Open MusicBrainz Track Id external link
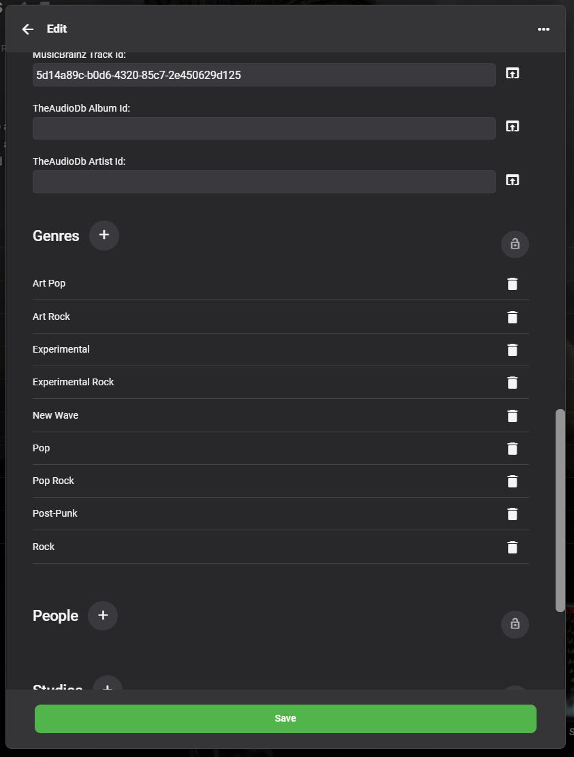 tap(512, 73)
